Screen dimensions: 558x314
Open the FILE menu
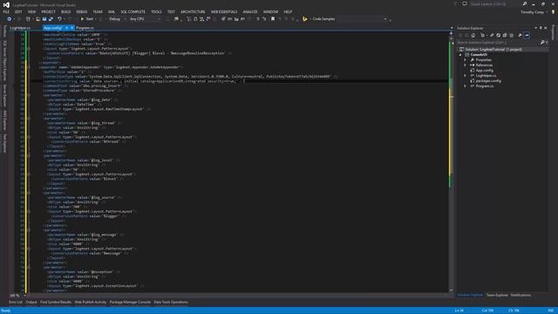pyautogui.click(x=6, y=11)
